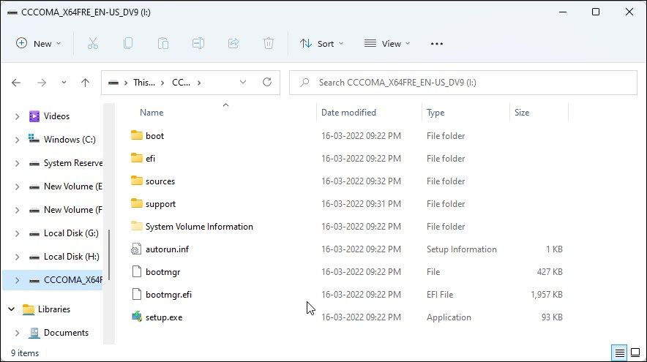This screenshot has width=647, height=362.
Task: Expand the Local Disk (G:) node
Action: tap(17, 234)
